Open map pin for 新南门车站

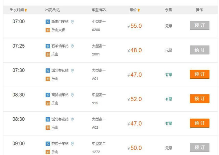click(x=72, y=22)
